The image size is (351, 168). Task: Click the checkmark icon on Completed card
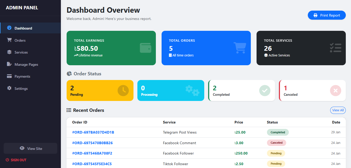click(x=265, y=90)
